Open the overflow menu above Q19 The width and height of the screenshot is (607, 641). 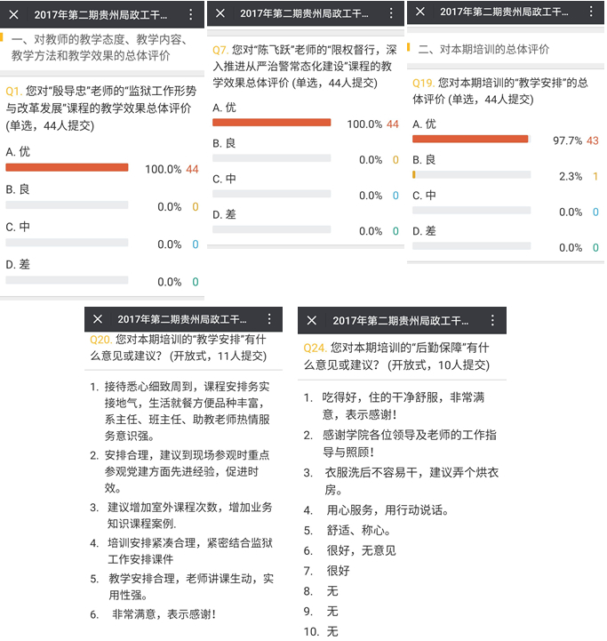coord(590,12)
